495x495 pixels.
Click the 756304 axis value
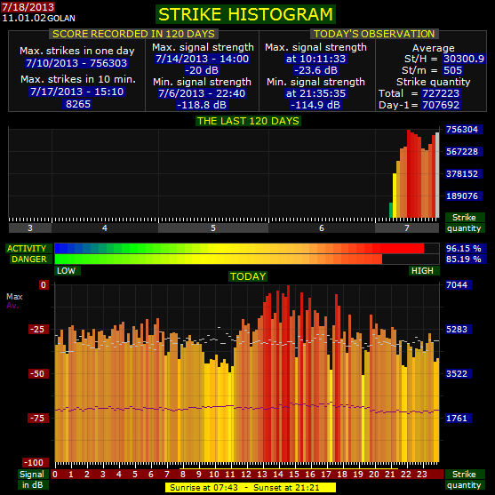463,130
